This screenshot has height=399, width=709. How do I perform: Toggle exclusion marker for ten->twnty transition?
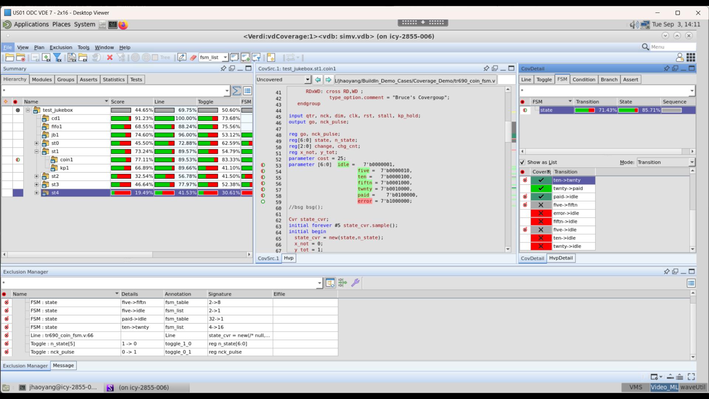pos(525,180)
